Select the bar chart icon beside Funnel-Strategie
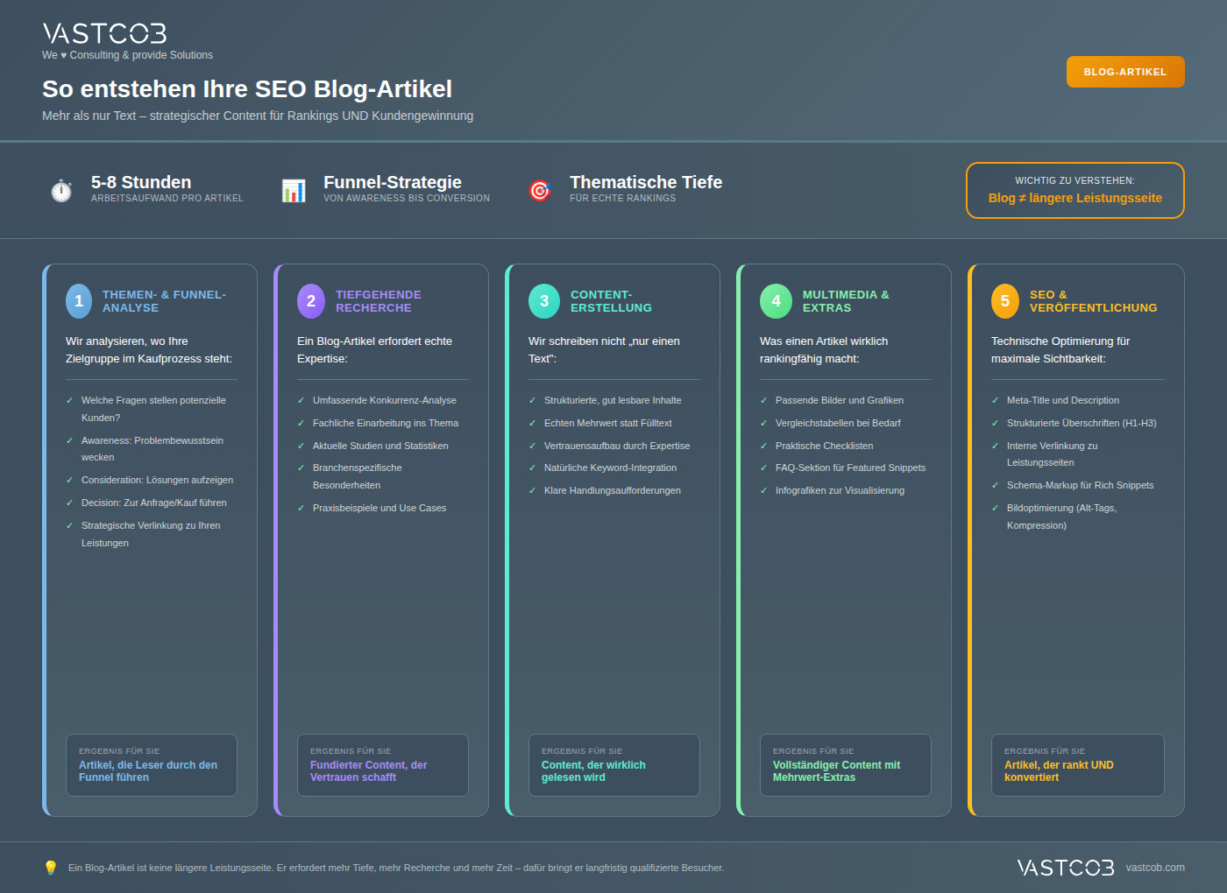This screenshot has width=1227, height=893. (294, 190)
